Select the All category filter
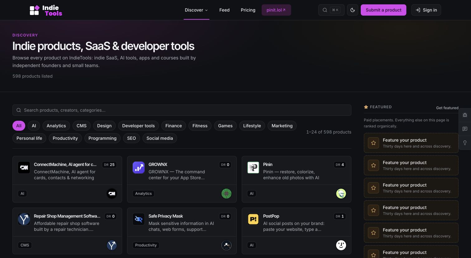Viewport: 471px width, 258px height. coord(19,126)
